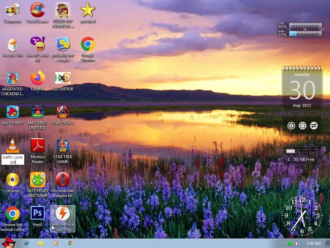The image size is (330, 248).
Task: Select the VLC traffic cone icon
Action: point(13,146)
